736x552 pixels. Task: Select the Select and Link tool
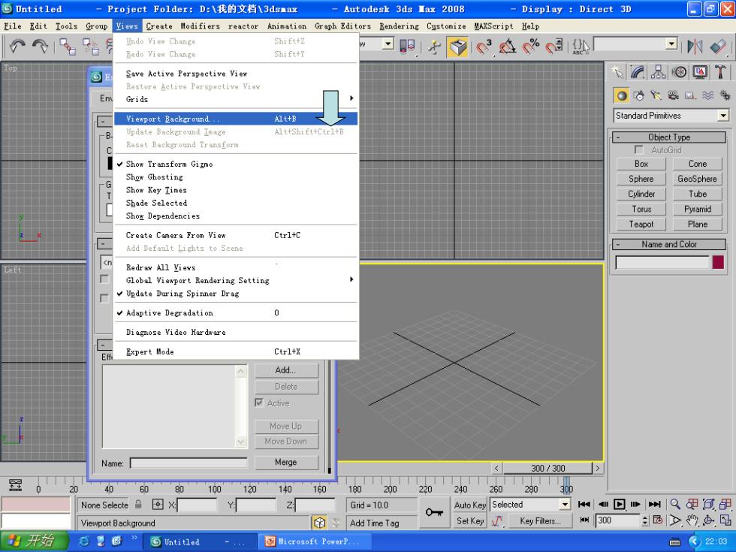point(68,47)
